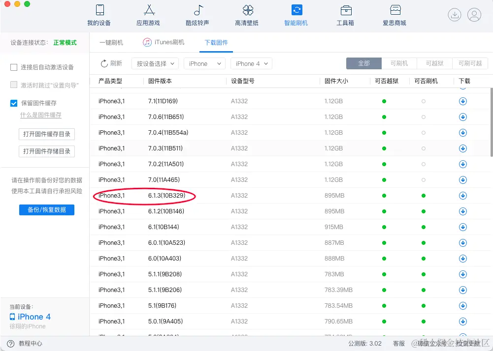Open the 工具箱 toolbox
493x351 pixels.
click(345, 15)
